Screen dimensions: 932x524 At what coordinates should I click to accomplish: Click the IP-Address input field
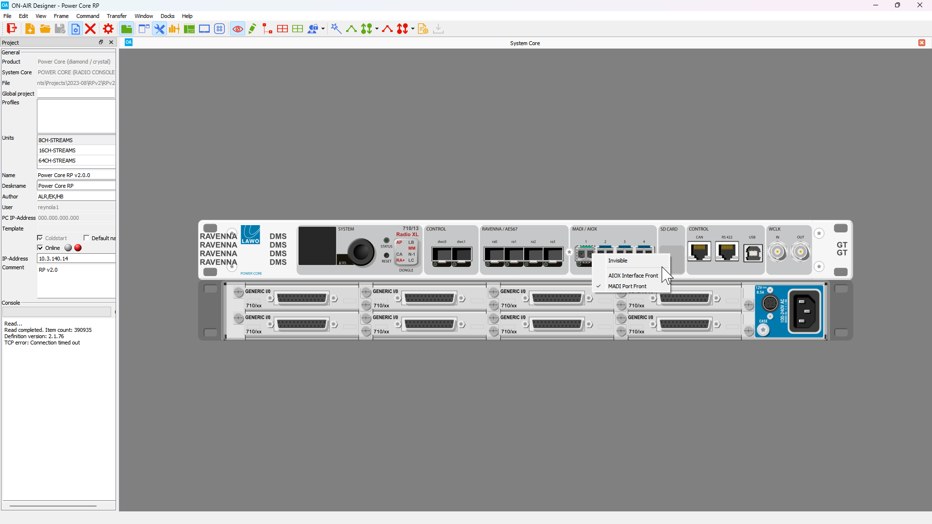76,259
